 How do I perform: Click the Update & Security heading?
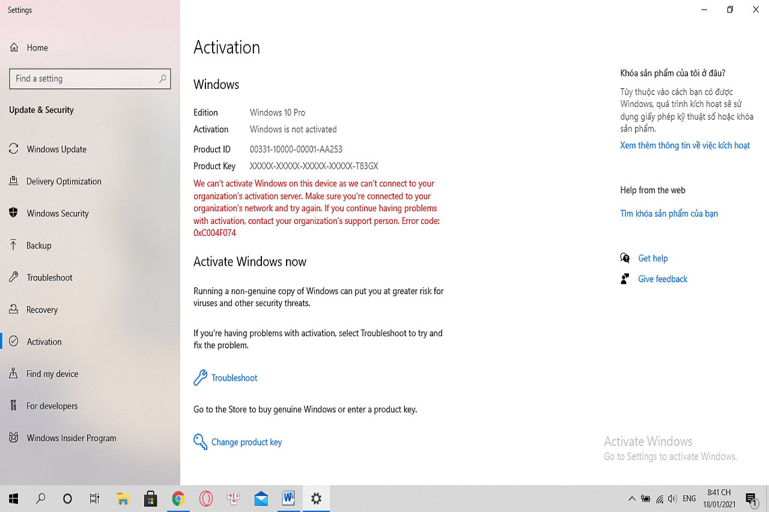41,110
